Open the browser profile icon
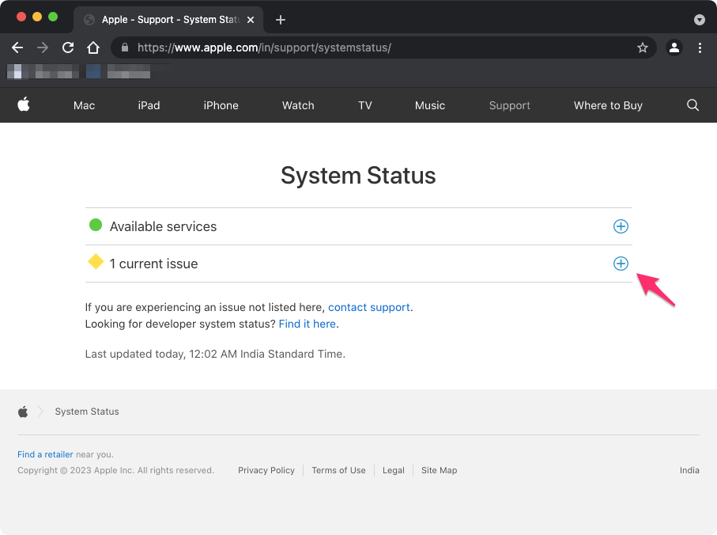 click(x=674, y=47)
